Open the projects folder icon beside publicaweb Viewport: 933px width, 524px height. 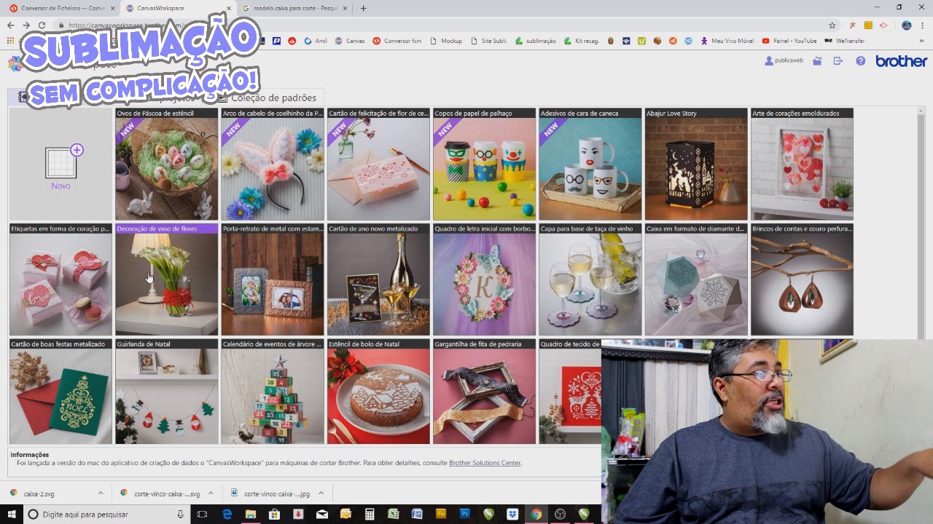pos(818,61)
